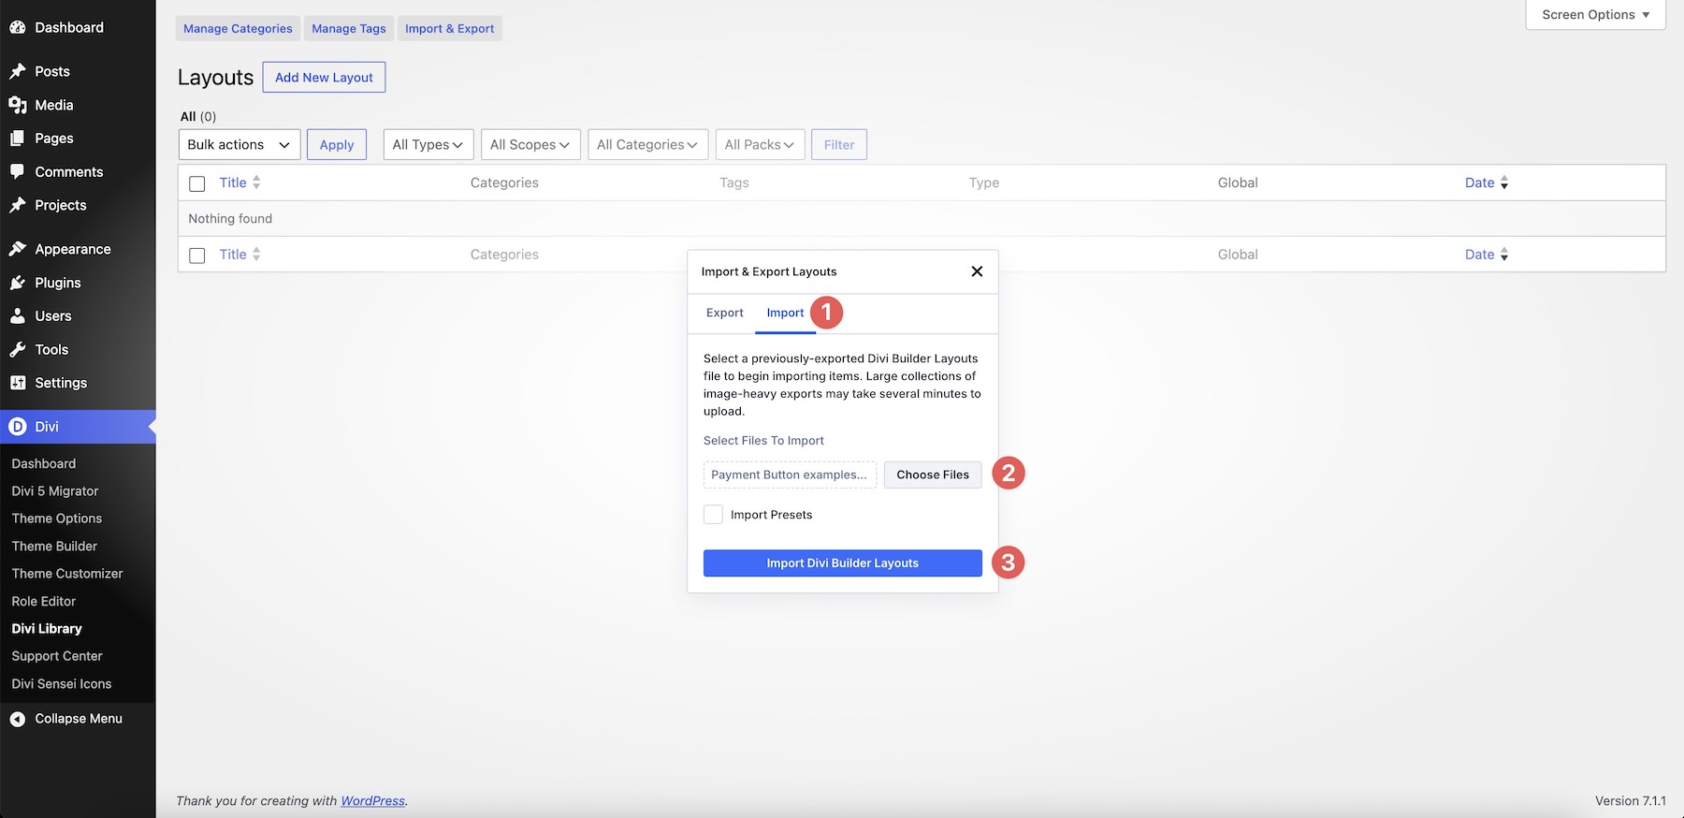The image size is (1684, 818).
Task: Click the Apply bulk action button
Action: point(337,145)
